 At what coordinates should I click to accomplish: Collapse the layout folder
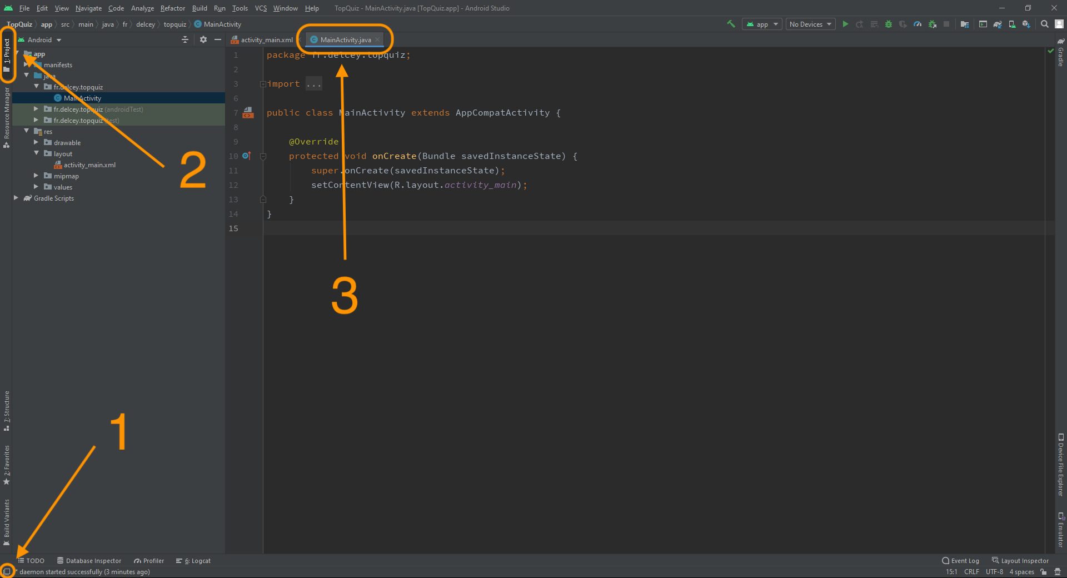(x=36, y=153)
